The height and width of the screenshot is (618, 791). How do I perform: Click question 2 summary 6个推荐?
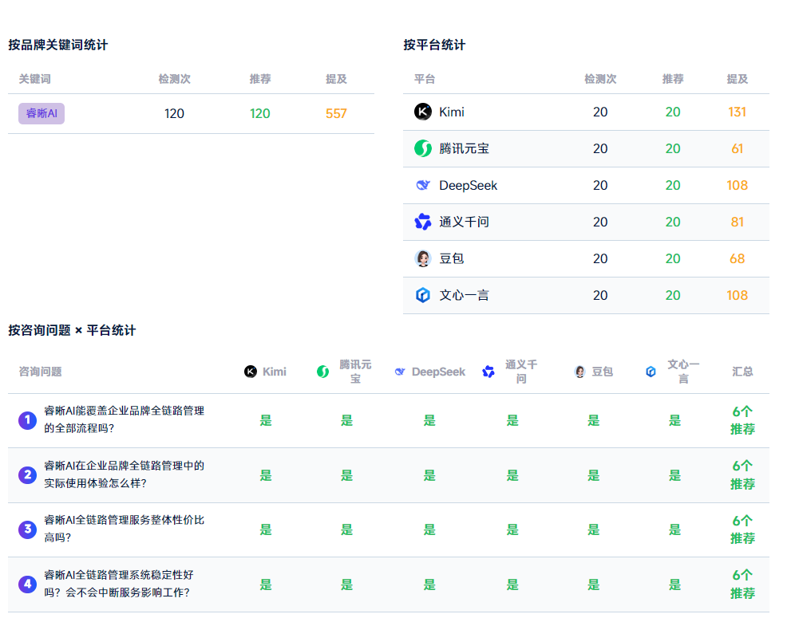pyautogui.click(x=742, y=474)
